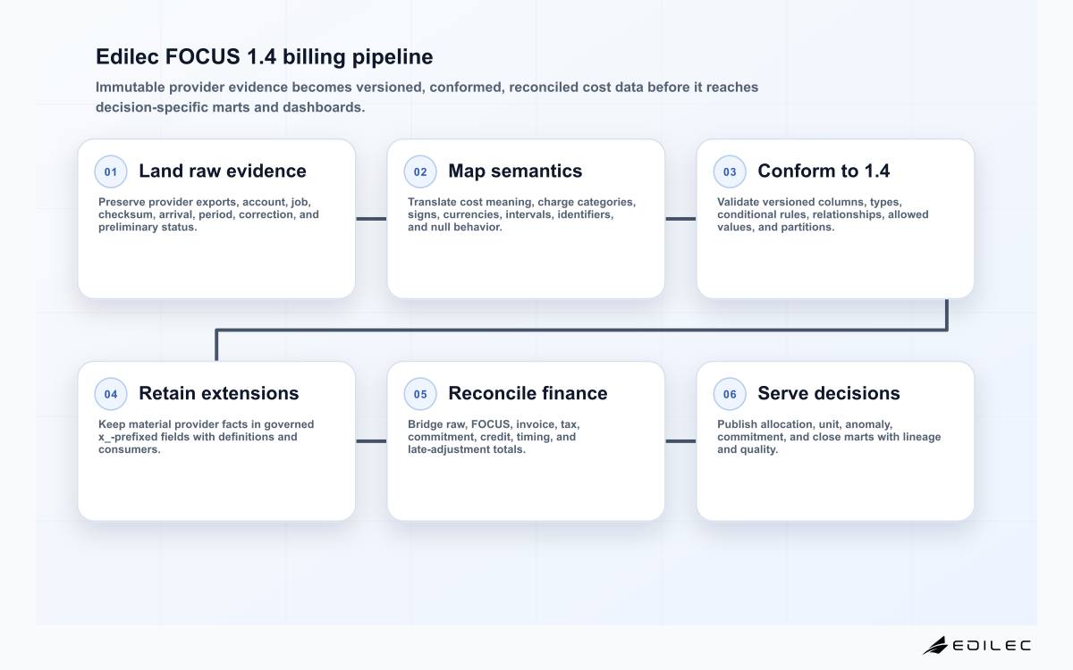Select the "Retain extensions" heading
Screen dimensions: 1073x670
pyautogui.click(x=219, y=394)
